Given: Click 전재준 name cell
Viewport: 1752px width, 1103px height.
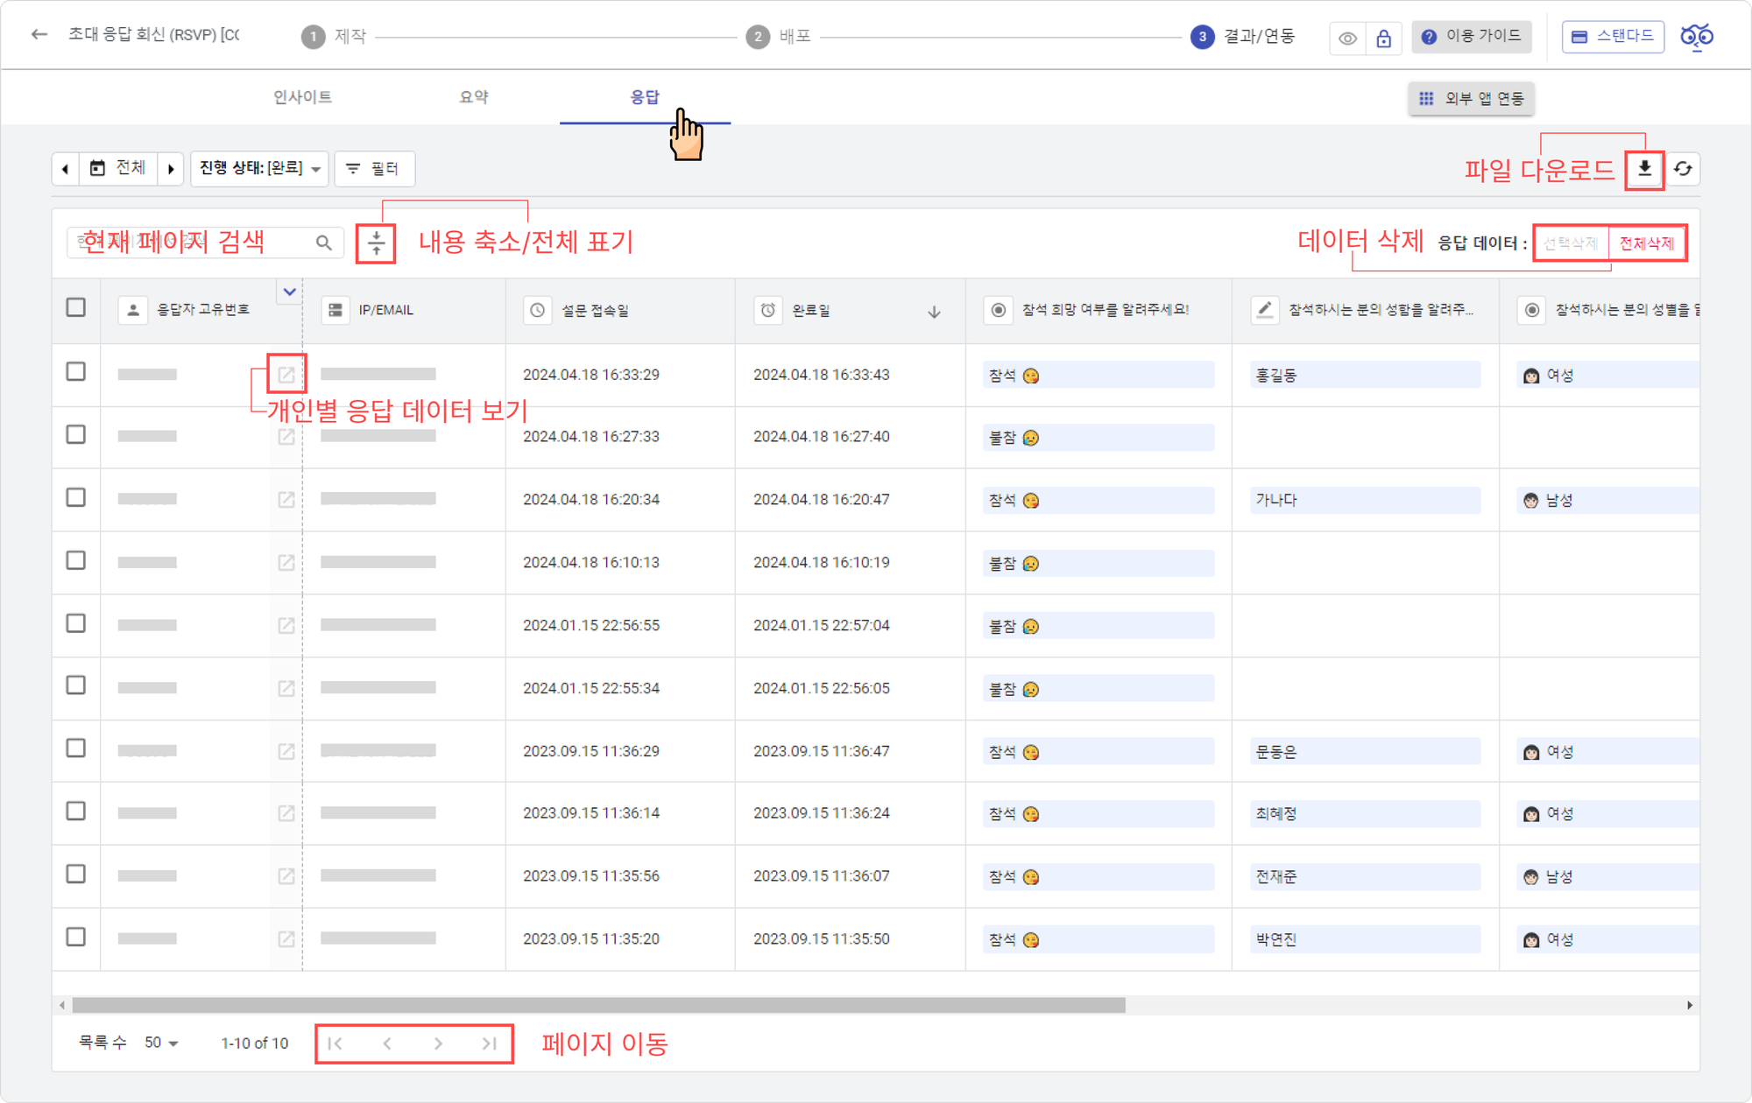Looking at the screenshot, I should tap(1364, 876).
